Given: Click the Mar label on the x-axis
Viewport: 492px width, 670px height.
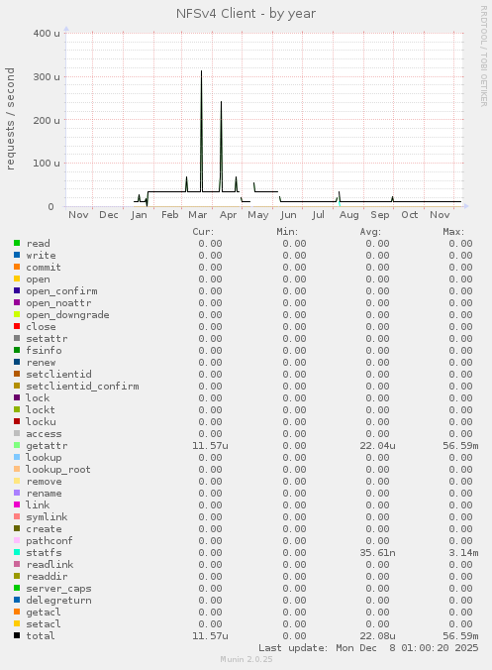Looking at the screenshot, I should [x=198, y=214].
